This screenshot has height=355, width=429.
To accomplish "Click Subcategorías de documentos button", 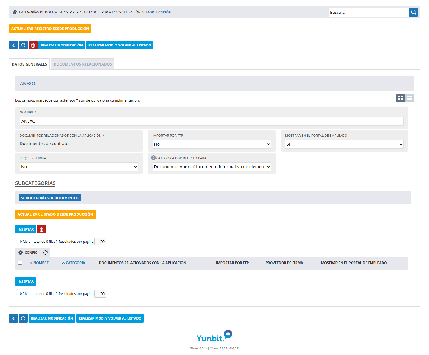I will click(50, 198).
